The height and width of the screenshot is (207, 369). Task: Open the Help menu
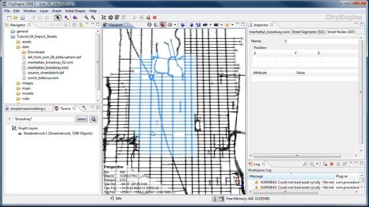93,11
